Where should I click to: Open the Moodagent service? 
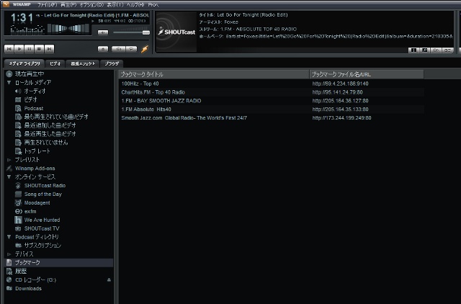37,203
